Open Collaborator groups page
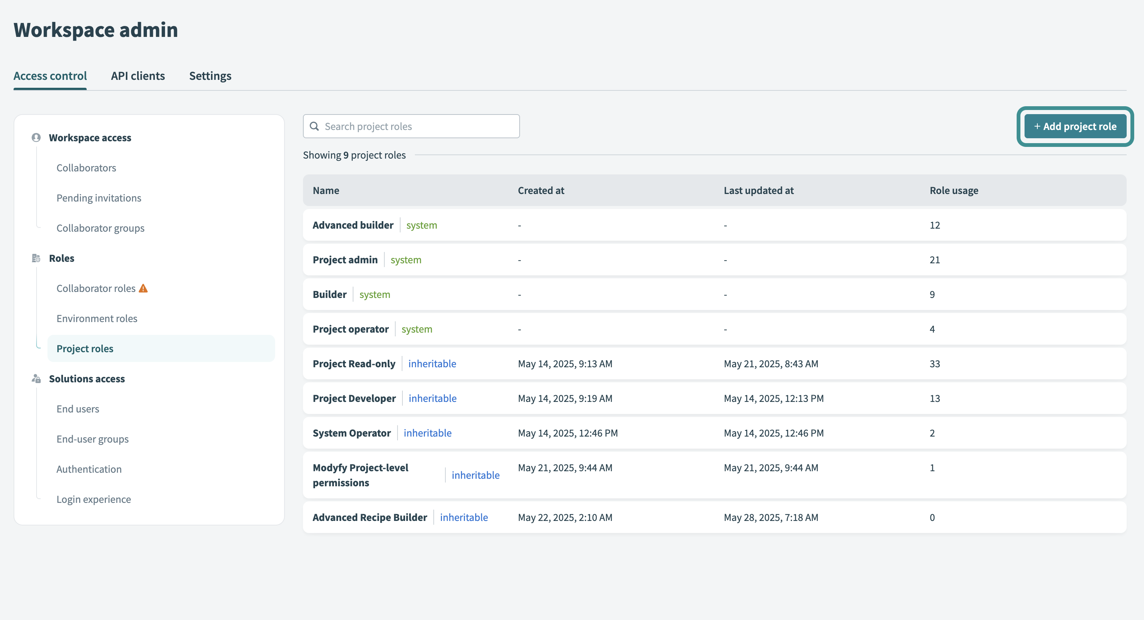Image resolution: width=1144 pixels, height=620 pixels. (100, 228)
